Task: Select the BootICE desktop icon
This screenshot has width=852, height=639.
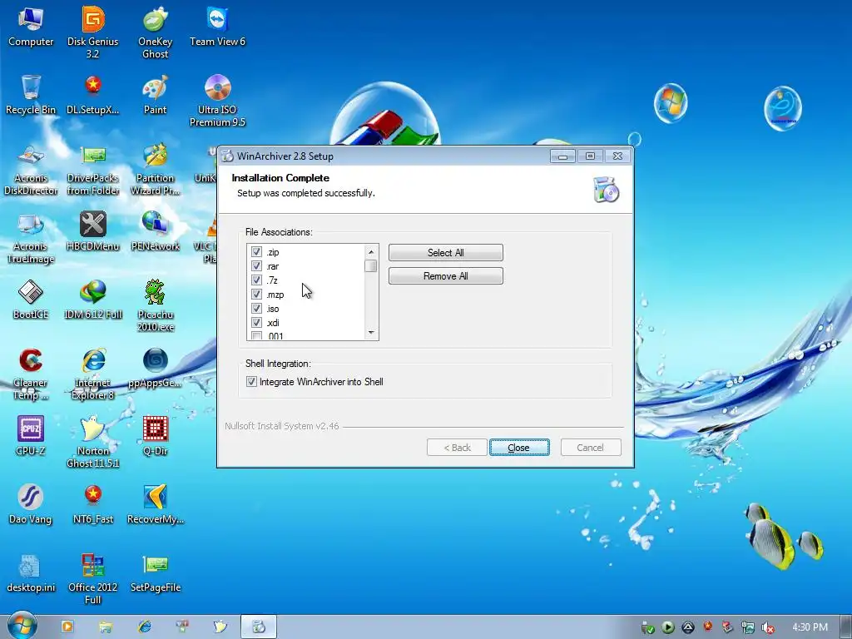Action: pos(31,300)
